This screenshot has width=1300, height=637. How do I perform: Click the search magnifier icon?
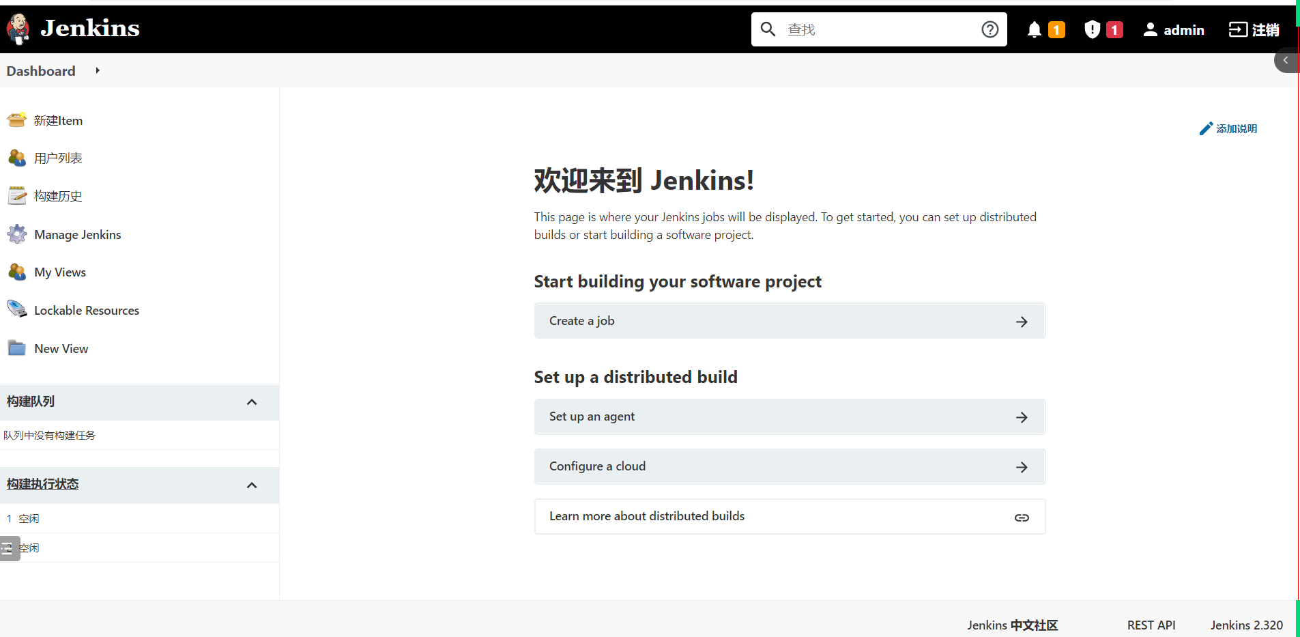tap(768, 29)
